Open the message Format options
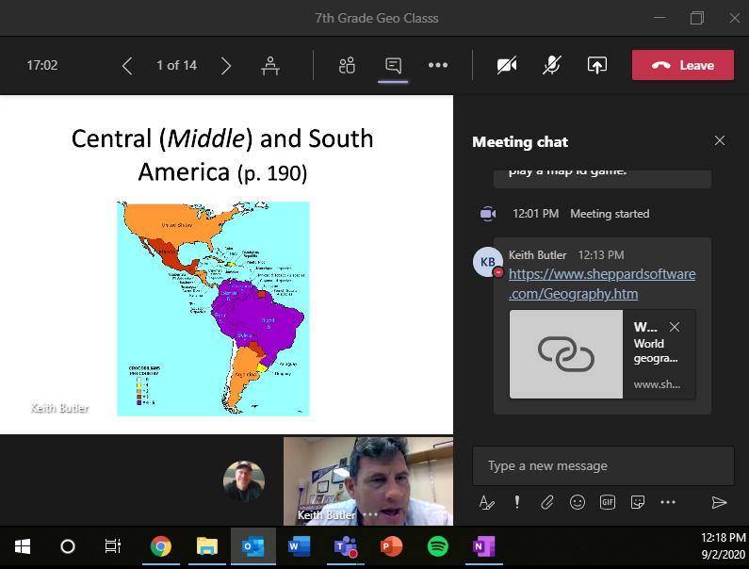 pos(487,502)
